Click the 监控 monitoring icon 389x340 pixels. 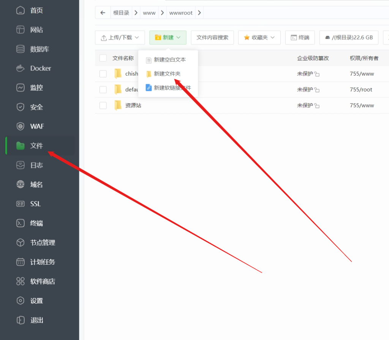pos(21,88)
